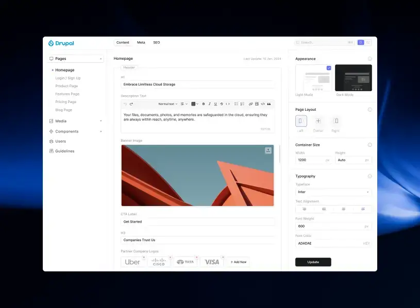Viewport: 420px width, 308px height.
Task: Insert an image via the editor toolbar
Action: coord(257,104)
